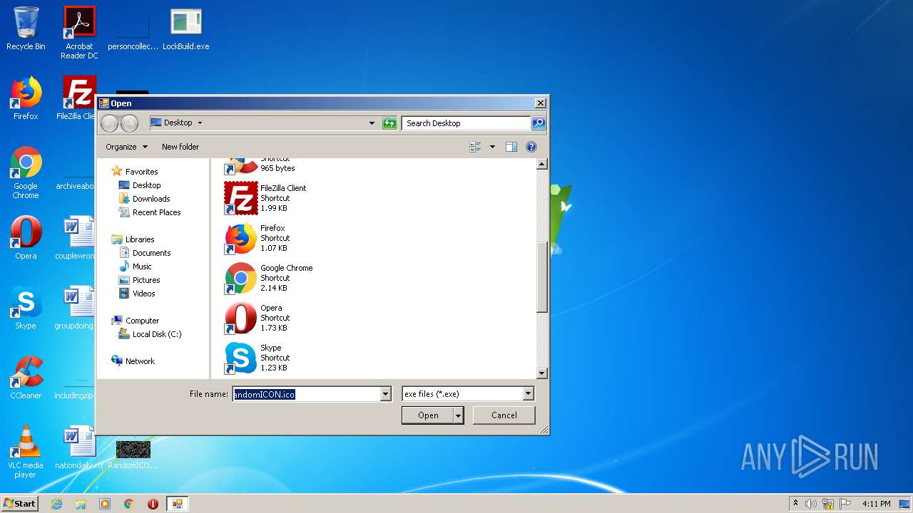
Task: Expand the File name history dropdown
Action: pyautogui.click(x=386, y=393)
